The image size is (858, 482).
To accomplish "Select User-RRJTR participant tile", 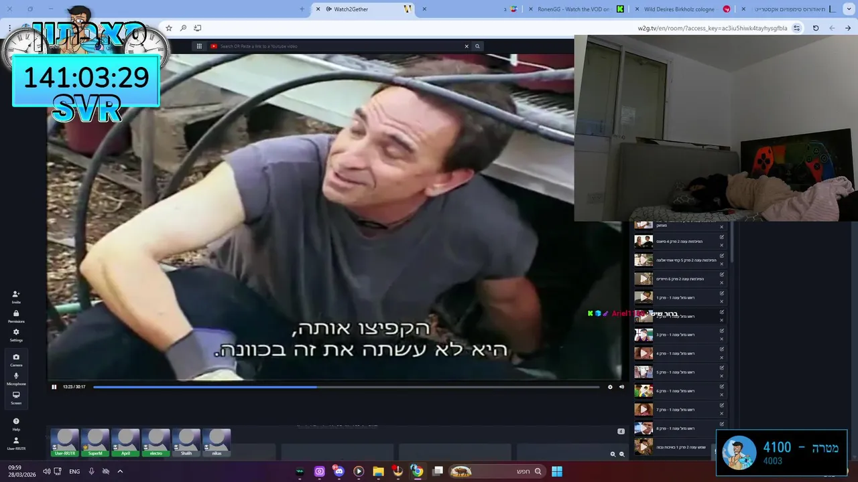I will click(65, 443).
